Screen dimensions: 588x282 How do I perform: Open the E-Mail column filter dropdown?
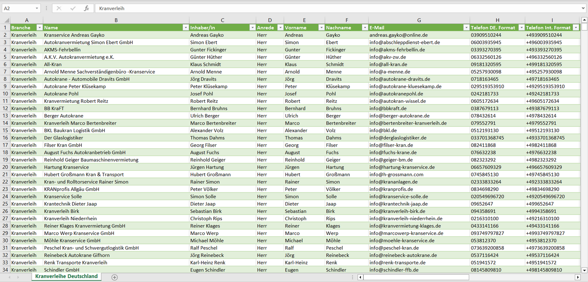(x=466, y=28)
